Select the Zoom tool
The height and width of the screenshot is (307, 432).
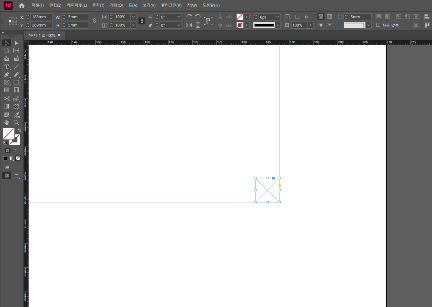coord(16,122)
